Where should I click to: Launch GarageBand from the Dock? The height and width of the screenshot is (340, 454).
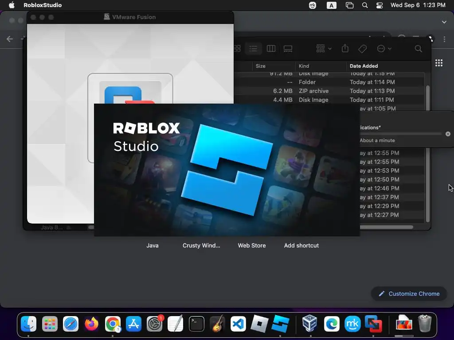pos(217,324)
